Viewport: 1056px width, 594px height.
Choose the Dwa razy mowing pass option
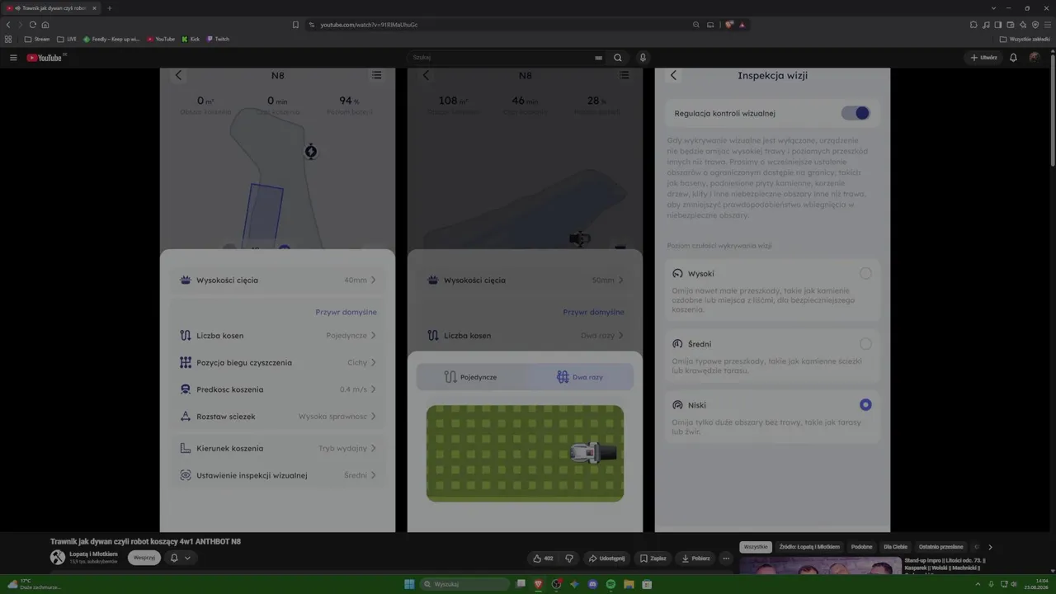tap(579, 377)
